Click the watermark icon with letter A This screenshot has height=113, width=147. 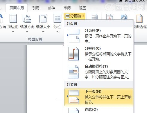pyautogui.click(x=110, y=17)
